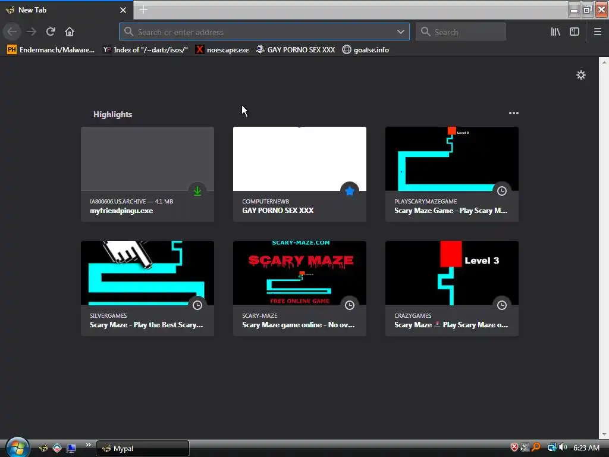Viewport: 609px width, 457px height.
Task: Reload the current page
Action: [x=51, y=32]
